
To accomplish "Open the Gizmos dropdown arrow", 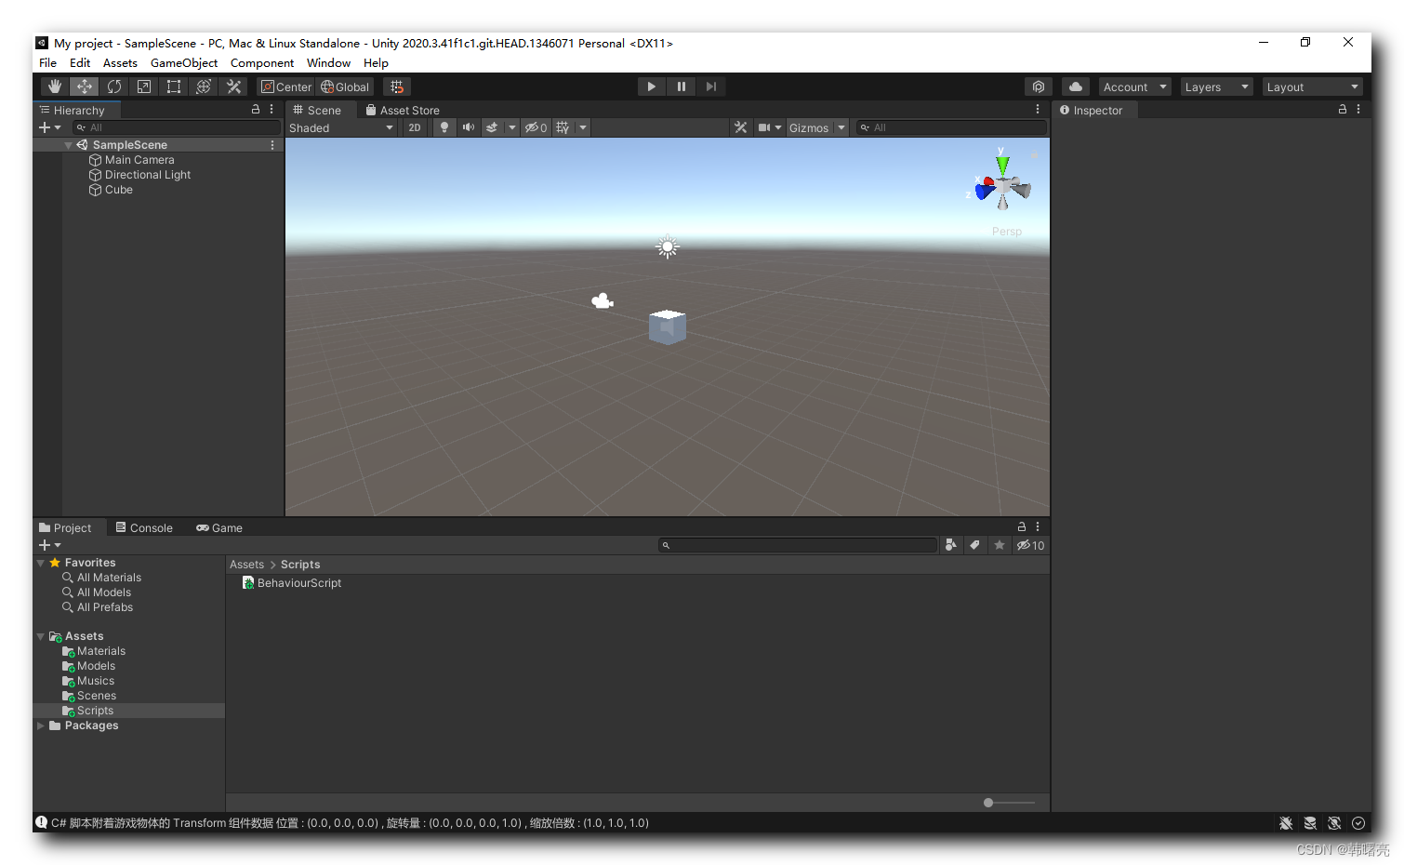I will pos(841,127).
